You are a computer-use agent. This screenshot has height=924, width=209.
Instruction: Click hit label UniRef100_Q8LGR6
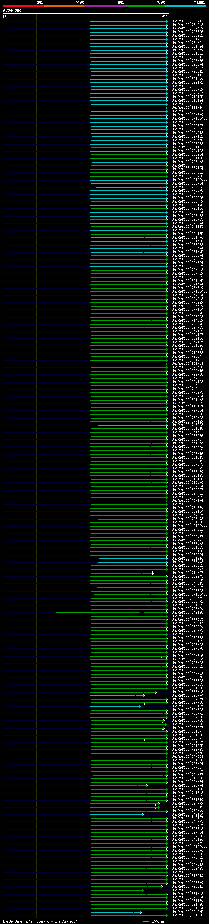click(x=187, y=851)
